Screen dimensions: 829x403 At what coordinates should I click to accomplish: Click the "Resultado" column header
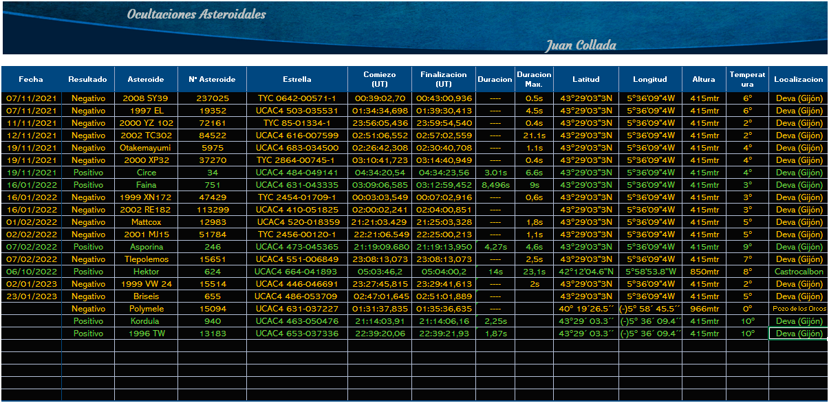[87, 80]
